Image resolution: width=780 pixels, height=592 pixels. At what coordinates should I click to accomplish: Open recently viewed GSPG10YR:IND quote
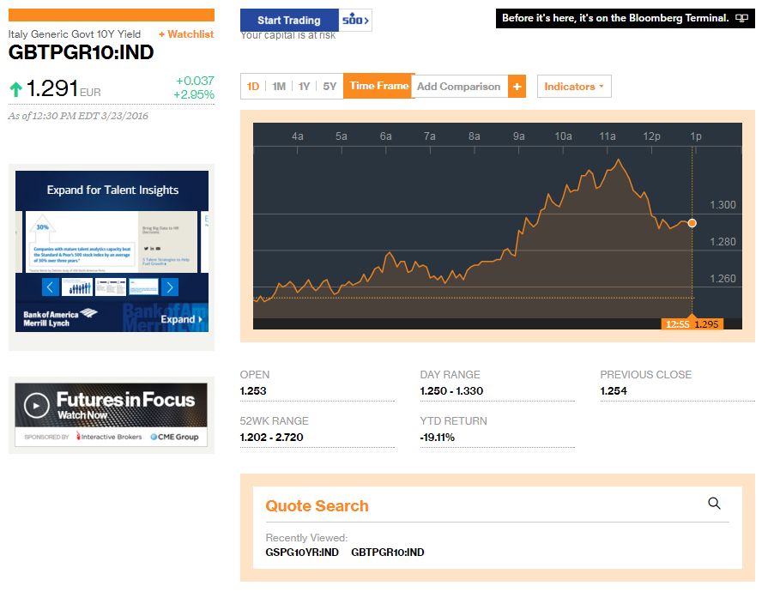[x=302, y=553]
